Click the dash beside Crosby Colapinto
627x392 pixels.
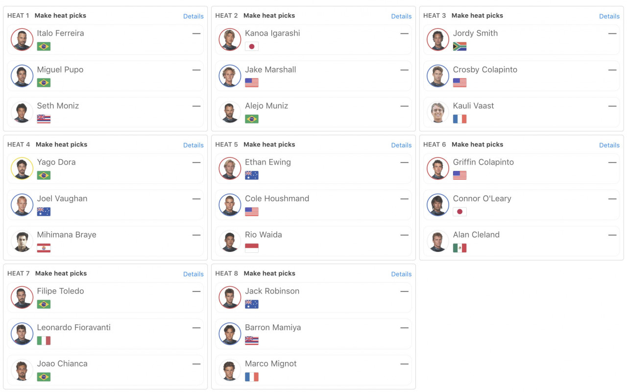pyautogui.click(x=612, y=70)
